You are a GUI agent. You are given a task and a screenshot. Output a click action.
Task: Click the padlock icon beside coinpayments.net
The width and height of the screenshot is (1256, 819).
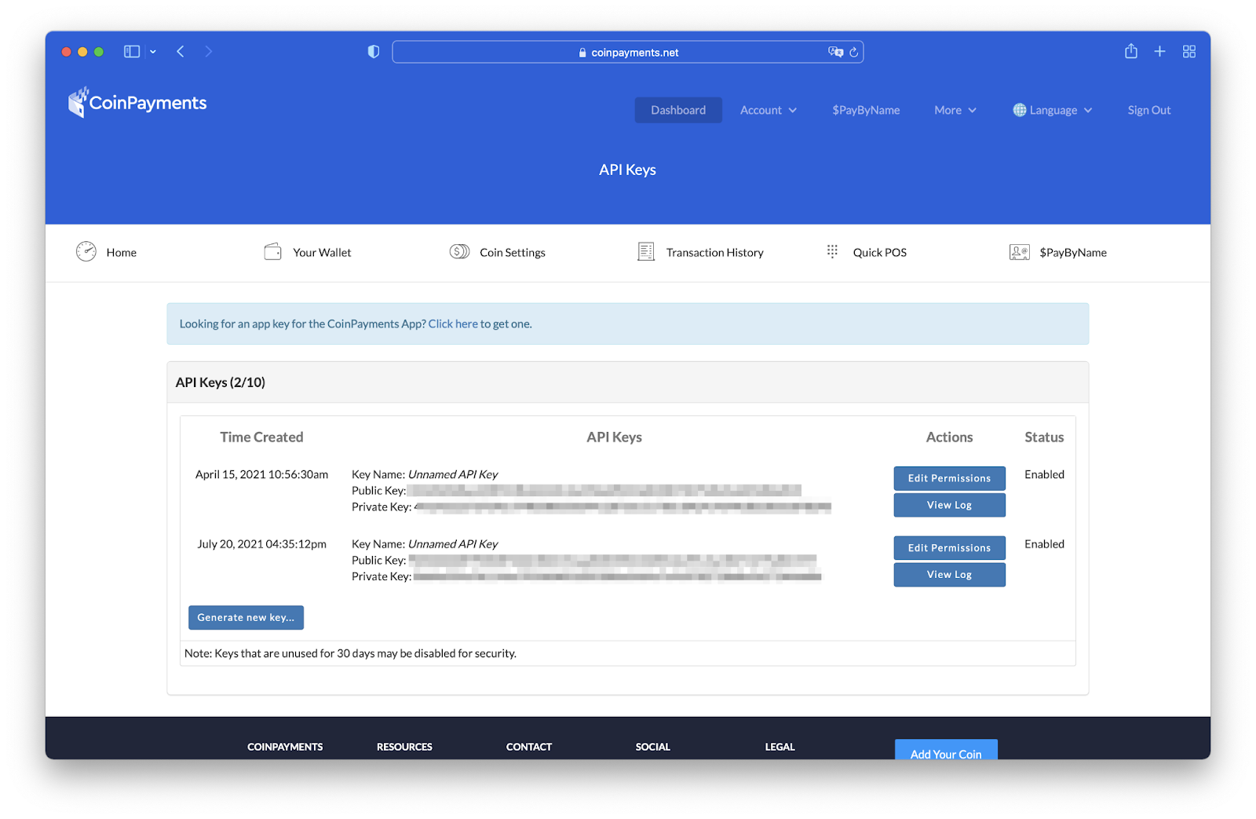click(x=582, y=53)
